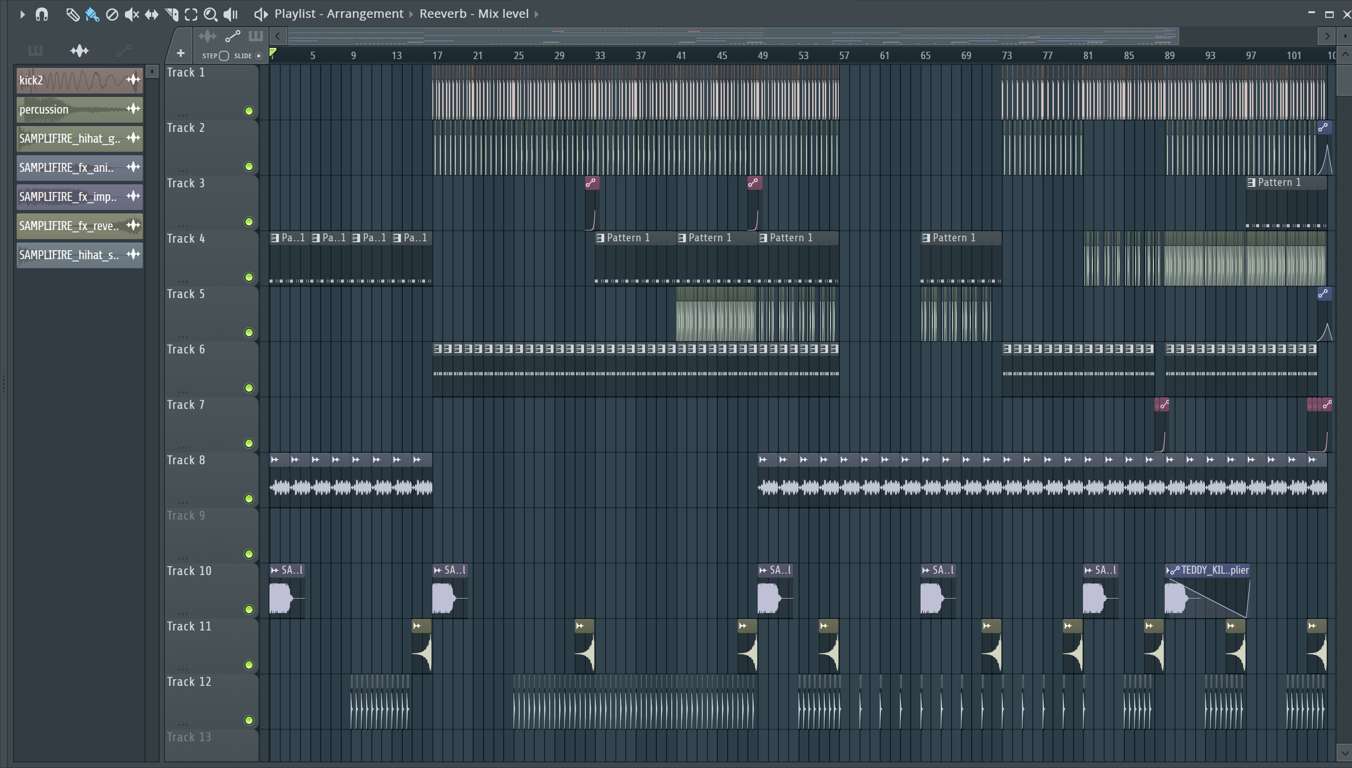The width and height of the screenshot is (1352, 768).
Task: Click the waveform icon on kick2 sample
Action: pos(133,80)
